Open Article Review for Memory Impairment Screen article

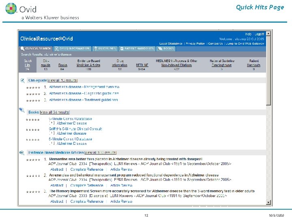(121, 202)
